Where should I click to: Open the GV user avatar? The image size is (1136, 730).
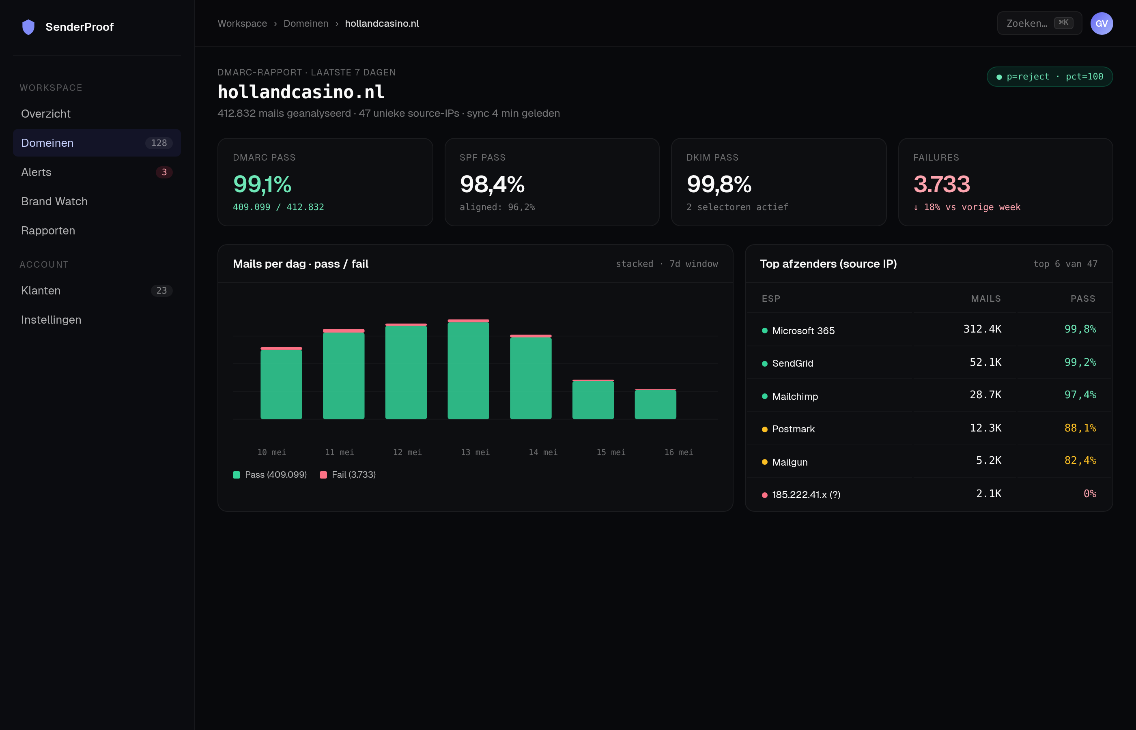1102,24
